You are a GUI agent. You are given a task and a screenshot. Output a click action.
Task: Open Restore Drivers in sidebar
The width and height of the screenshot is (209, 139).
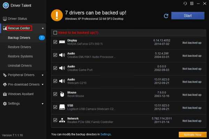pos(19,47)
